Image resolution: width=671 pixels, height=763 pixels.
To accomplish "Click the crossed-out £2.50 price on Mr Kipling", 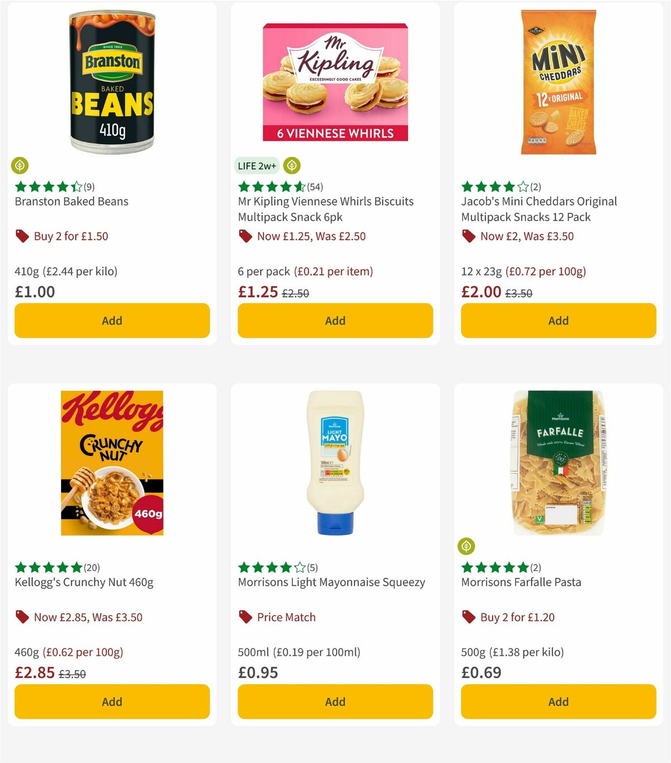I will click(296, 292).
